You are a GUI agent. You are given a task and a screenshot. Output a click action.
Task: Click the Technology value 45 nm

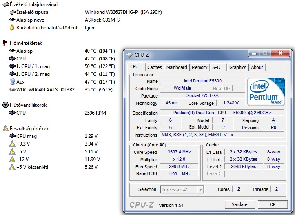click(172, 103)
